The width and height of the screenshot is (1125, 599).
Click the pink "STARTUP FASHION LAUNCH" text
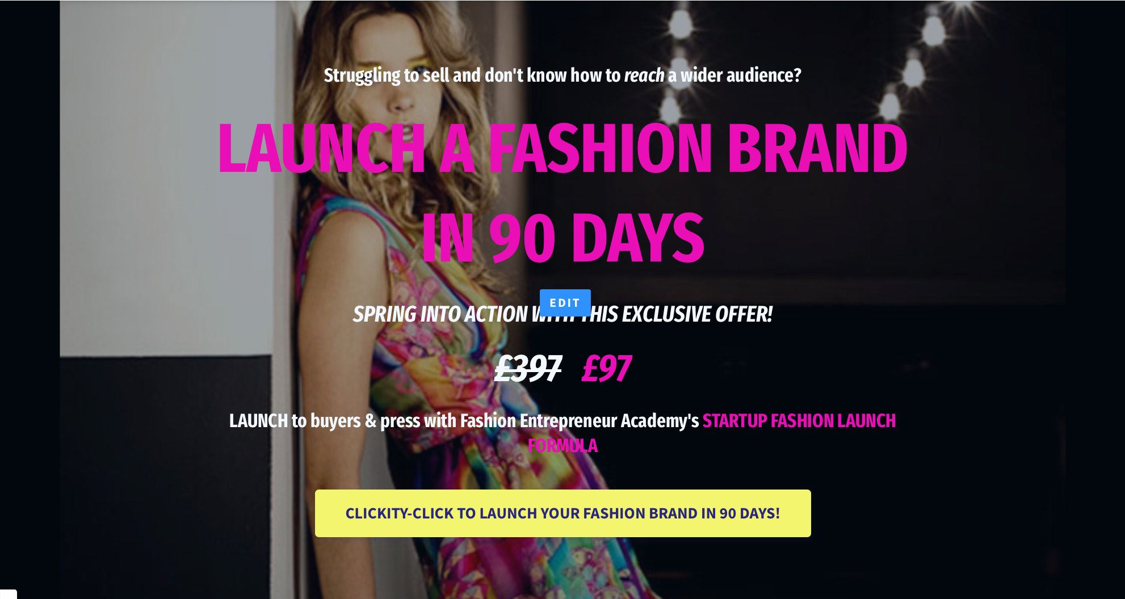click(799, 421)
